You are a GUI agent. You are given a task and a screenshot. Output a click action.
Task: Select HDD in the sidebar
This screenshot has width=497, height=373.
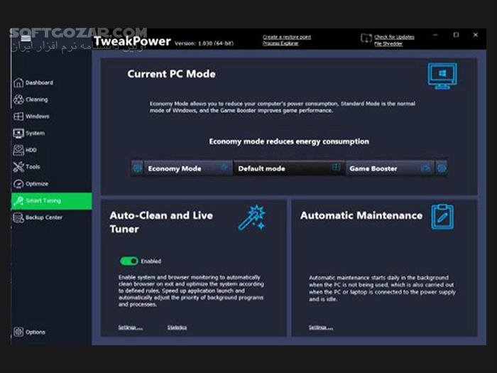[51, 150]
